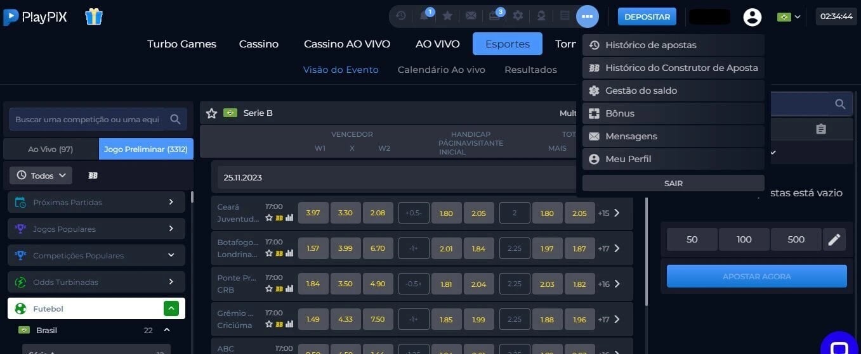Favorite the Grêmio match star

[x=269, y=324]
